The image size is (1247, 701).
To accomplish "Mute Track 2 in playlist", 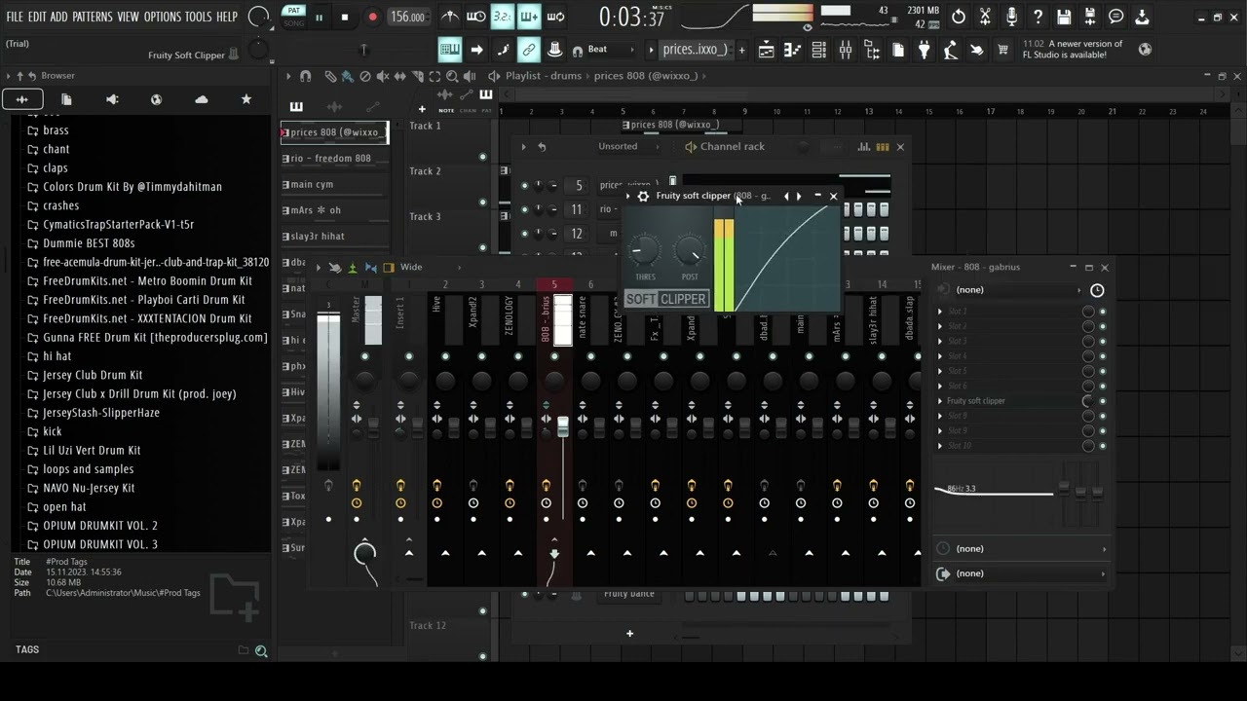I will [x=482, y=203].
